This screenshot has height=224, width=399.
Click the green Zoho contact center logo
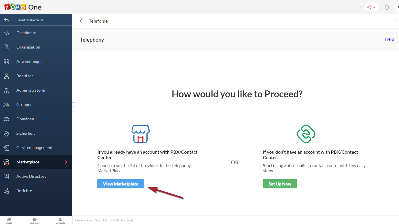[x=306, y=134]
